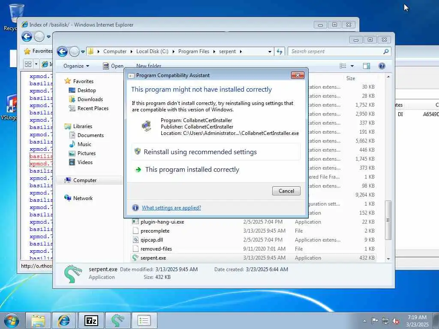Open Documents library
This screenshot has width=439, height=329.
click(86, 135)
